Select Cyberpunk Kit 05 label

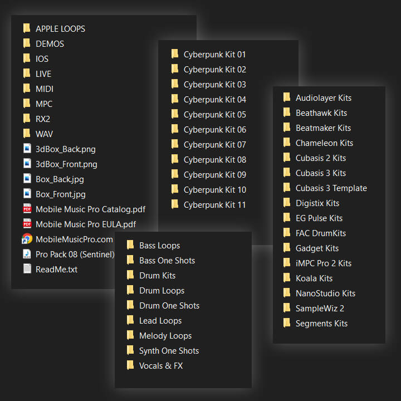coord(215,115)
